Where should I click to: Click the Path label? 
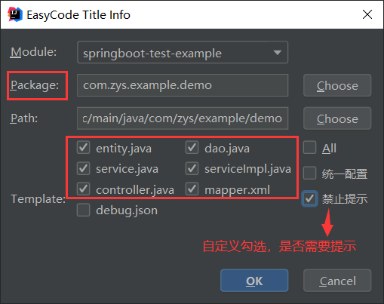[x=24, y=118]
